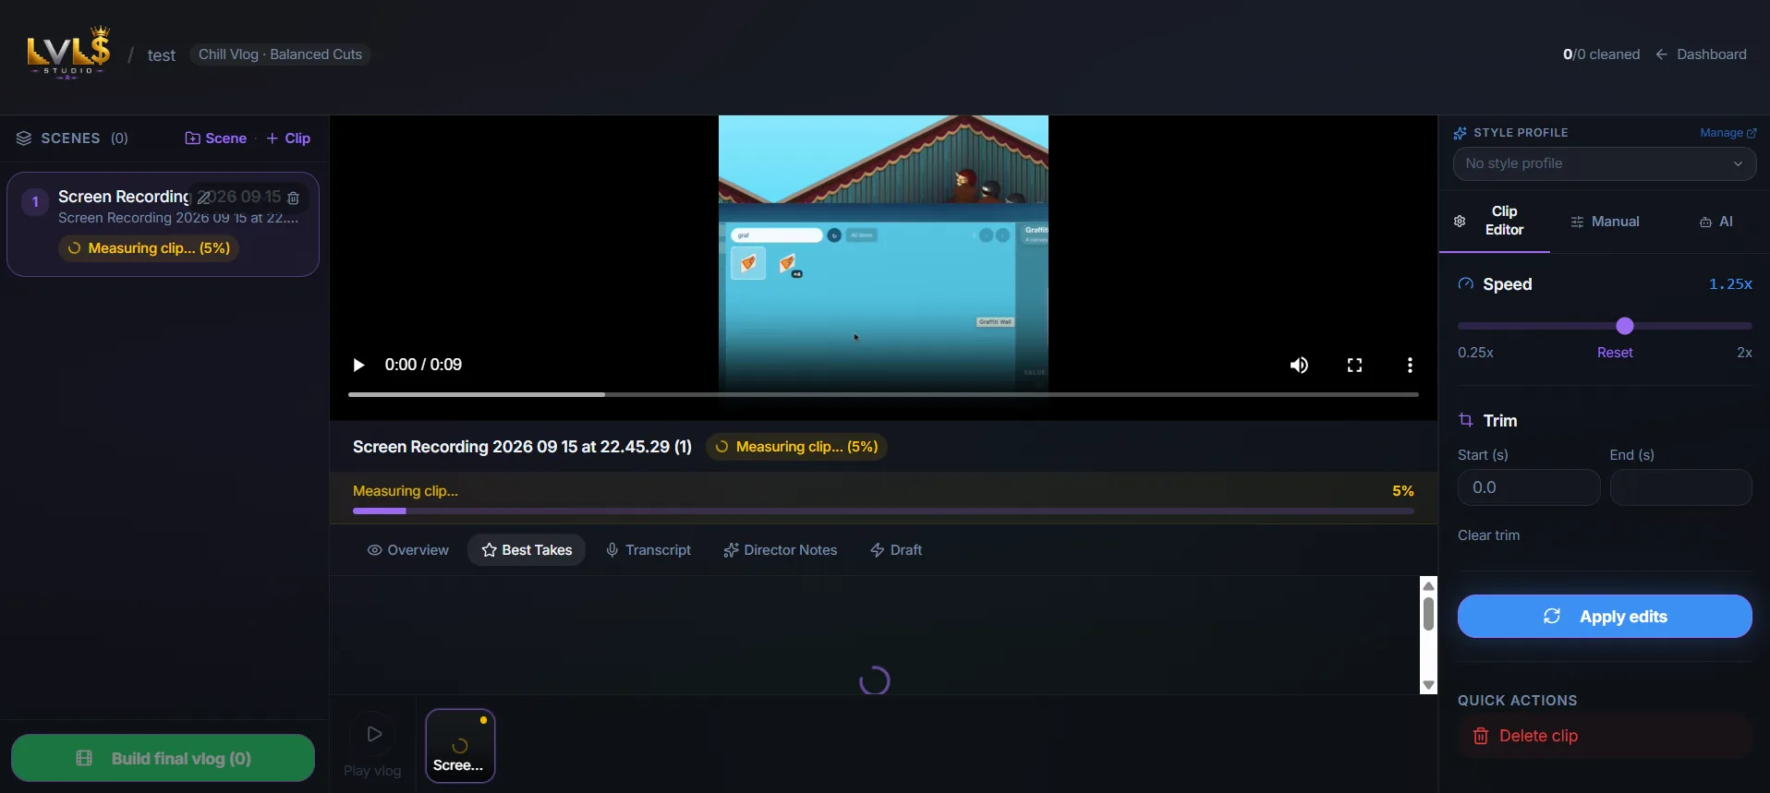The image size is (1770, 793).
Task: Adjust the Speed slider handle
Action: pos(1625,326)
